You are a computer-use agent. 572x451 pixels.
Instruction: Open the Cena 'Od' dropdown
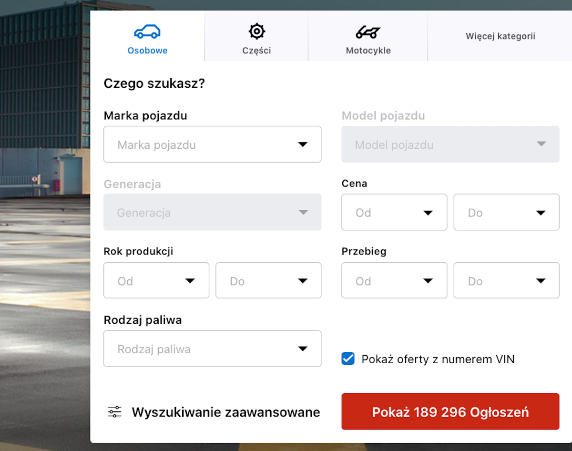pos(394,212)
